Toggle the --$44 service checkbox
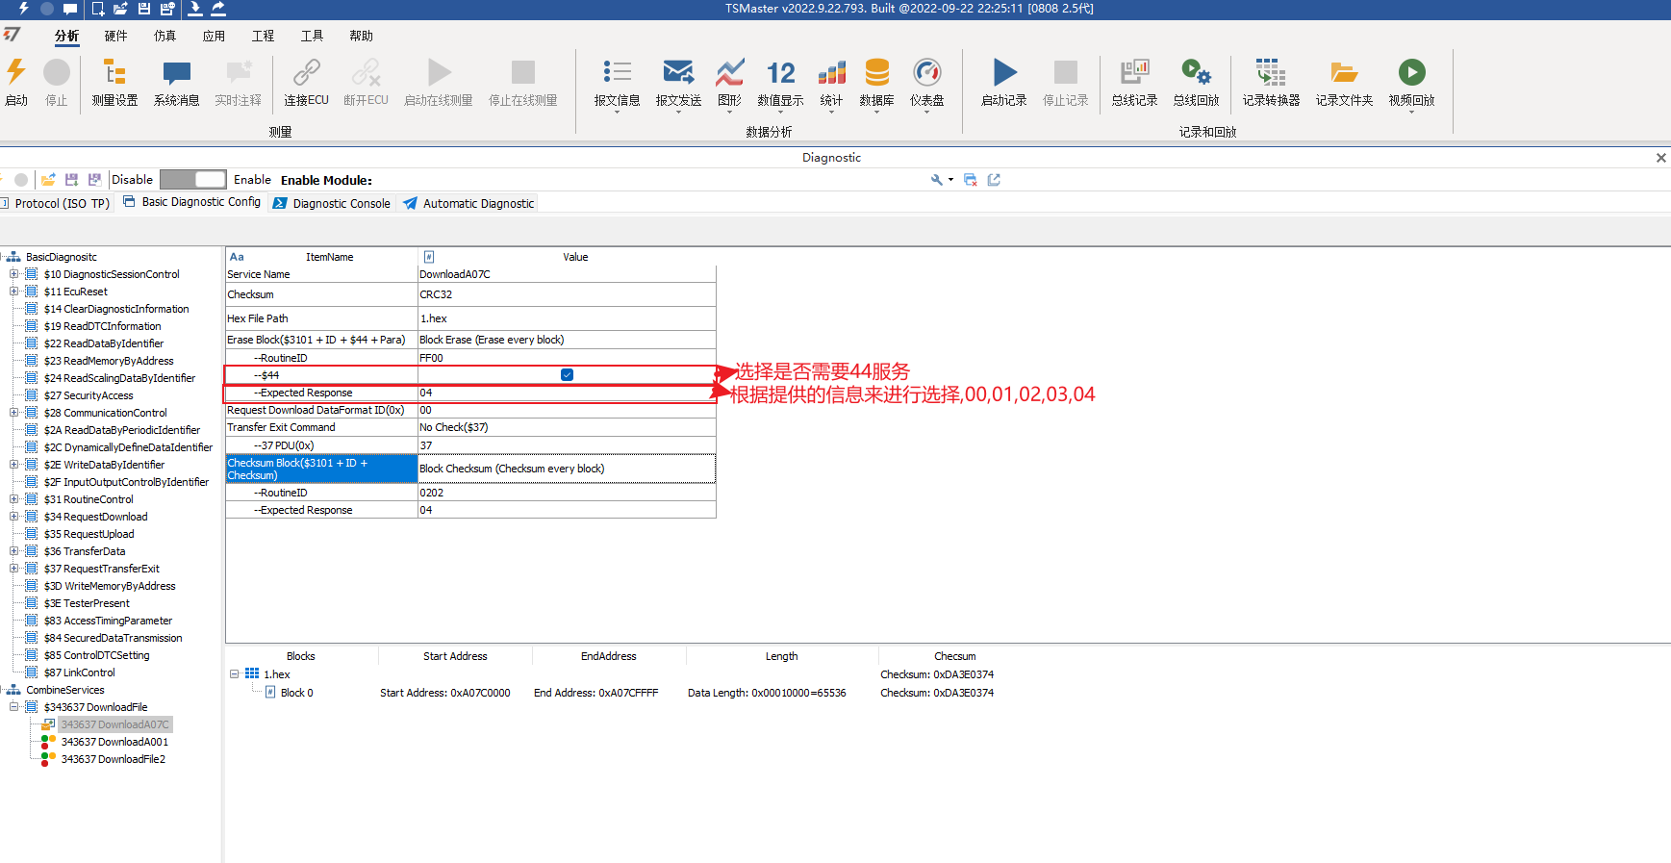Viewport: 1671px width, 863px height. (x=567, y=375)
